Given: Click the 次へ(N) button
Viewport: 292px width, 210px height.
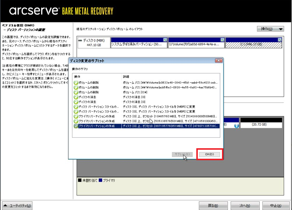Looking at the screenshot, I should [x=244, y=205].
